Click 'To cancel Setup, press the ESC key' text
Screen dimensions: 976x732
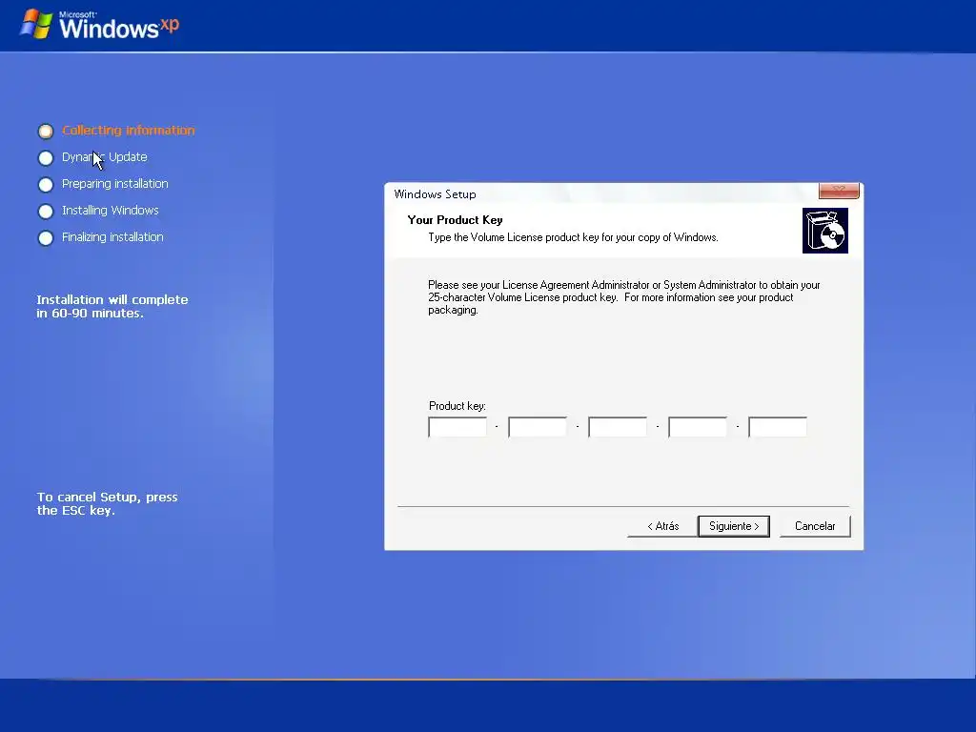click(x=107, y=503)
